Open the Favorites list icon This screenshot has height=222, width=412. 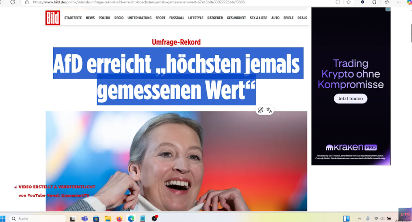[x=387, y=2]
